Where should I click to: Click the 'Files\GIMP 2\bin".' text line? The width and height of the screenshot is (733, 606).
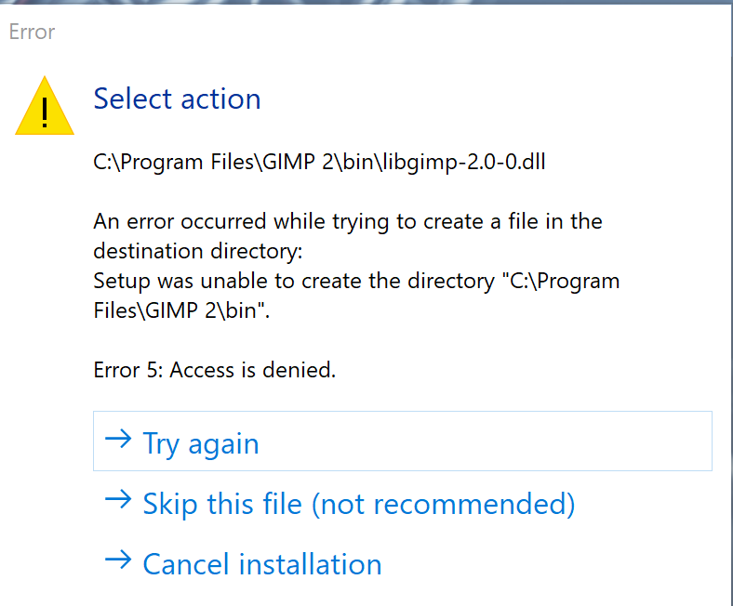181,310
